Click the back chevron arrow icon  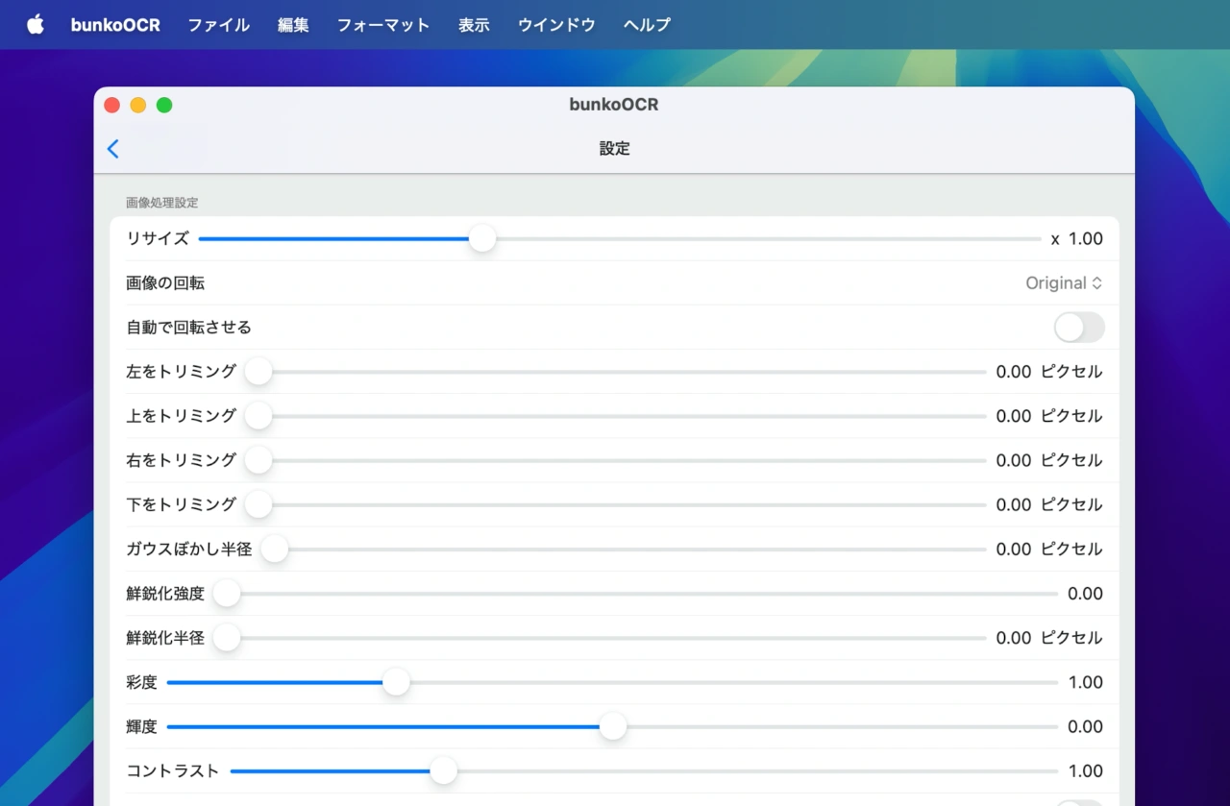pyautogui.click(x=112, y=149)
